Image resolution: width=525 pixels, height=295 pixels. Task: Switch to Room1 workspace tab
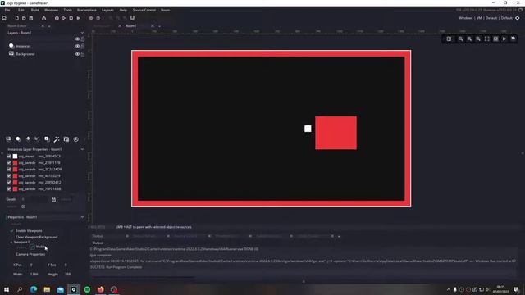coord(131,25)
